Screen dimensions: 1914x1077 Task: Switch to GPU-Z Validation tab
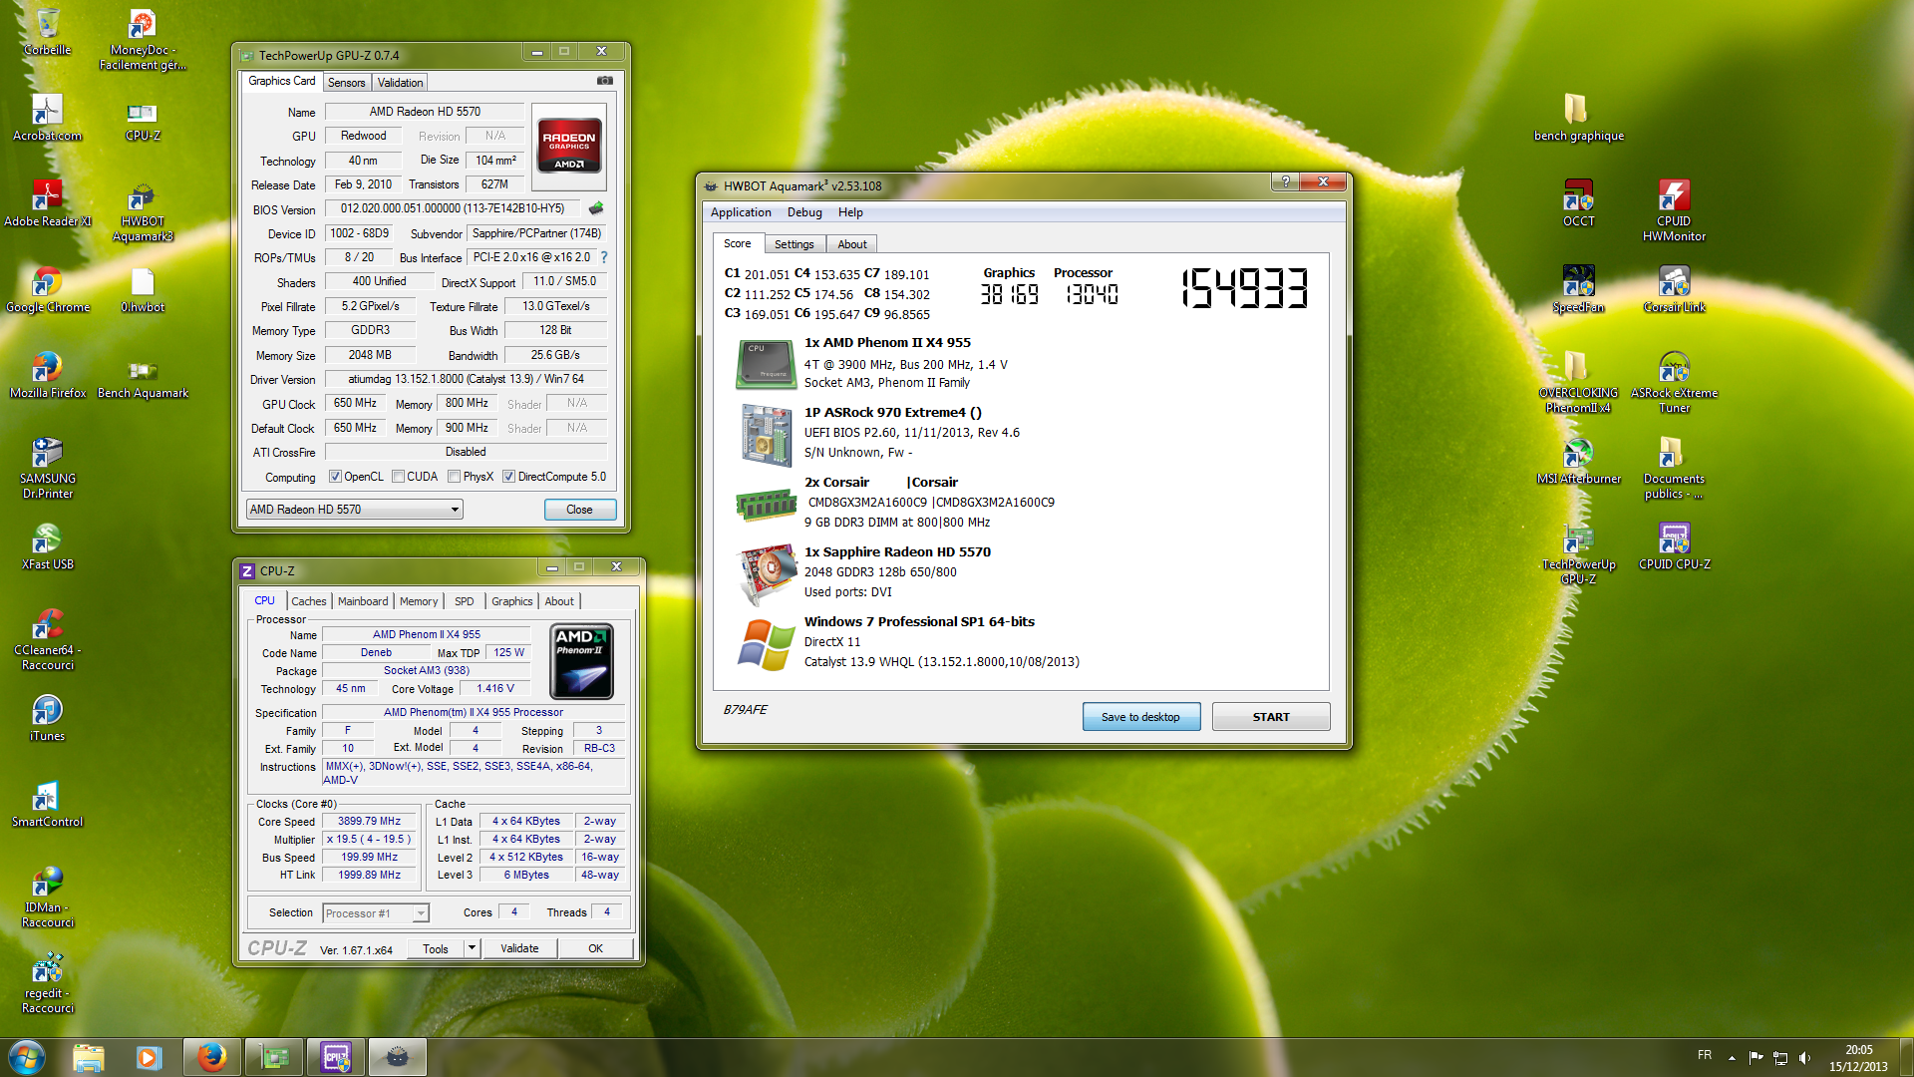click(400, 83)
